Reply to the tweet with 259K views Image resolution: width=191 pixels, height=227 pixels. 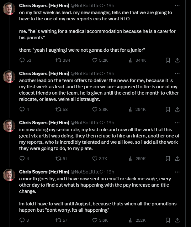pos(24,158)
